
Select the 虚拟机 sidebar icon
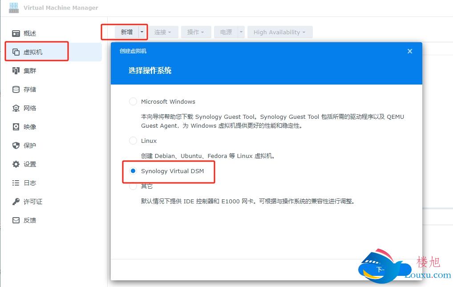pyautogui.click(x=16, y=52)
